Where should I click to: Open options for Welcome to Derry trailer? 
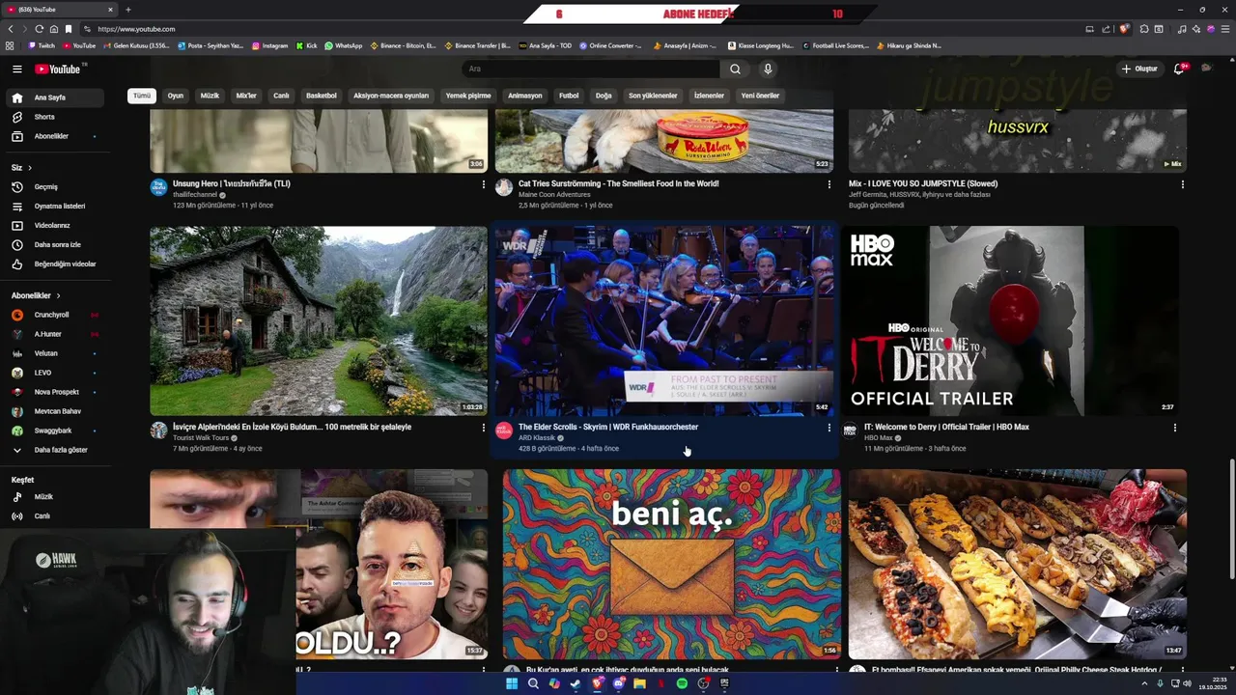(1174, 428)
